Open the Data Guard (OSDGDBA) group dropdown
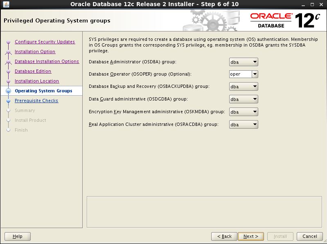327x244 pixels. tap(244, 99)
